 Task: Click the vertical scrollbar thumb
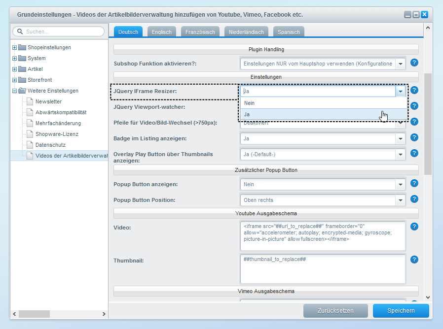pos(428,124)
